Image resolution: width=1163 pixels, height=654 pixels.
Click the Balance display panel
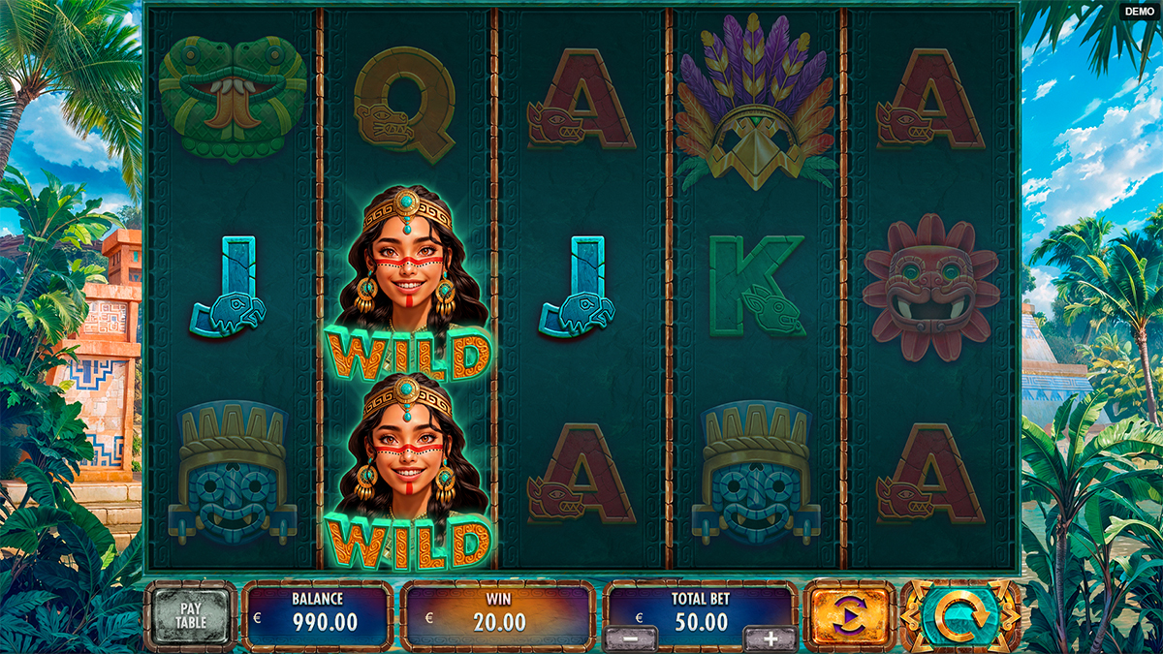pos(318,614)
